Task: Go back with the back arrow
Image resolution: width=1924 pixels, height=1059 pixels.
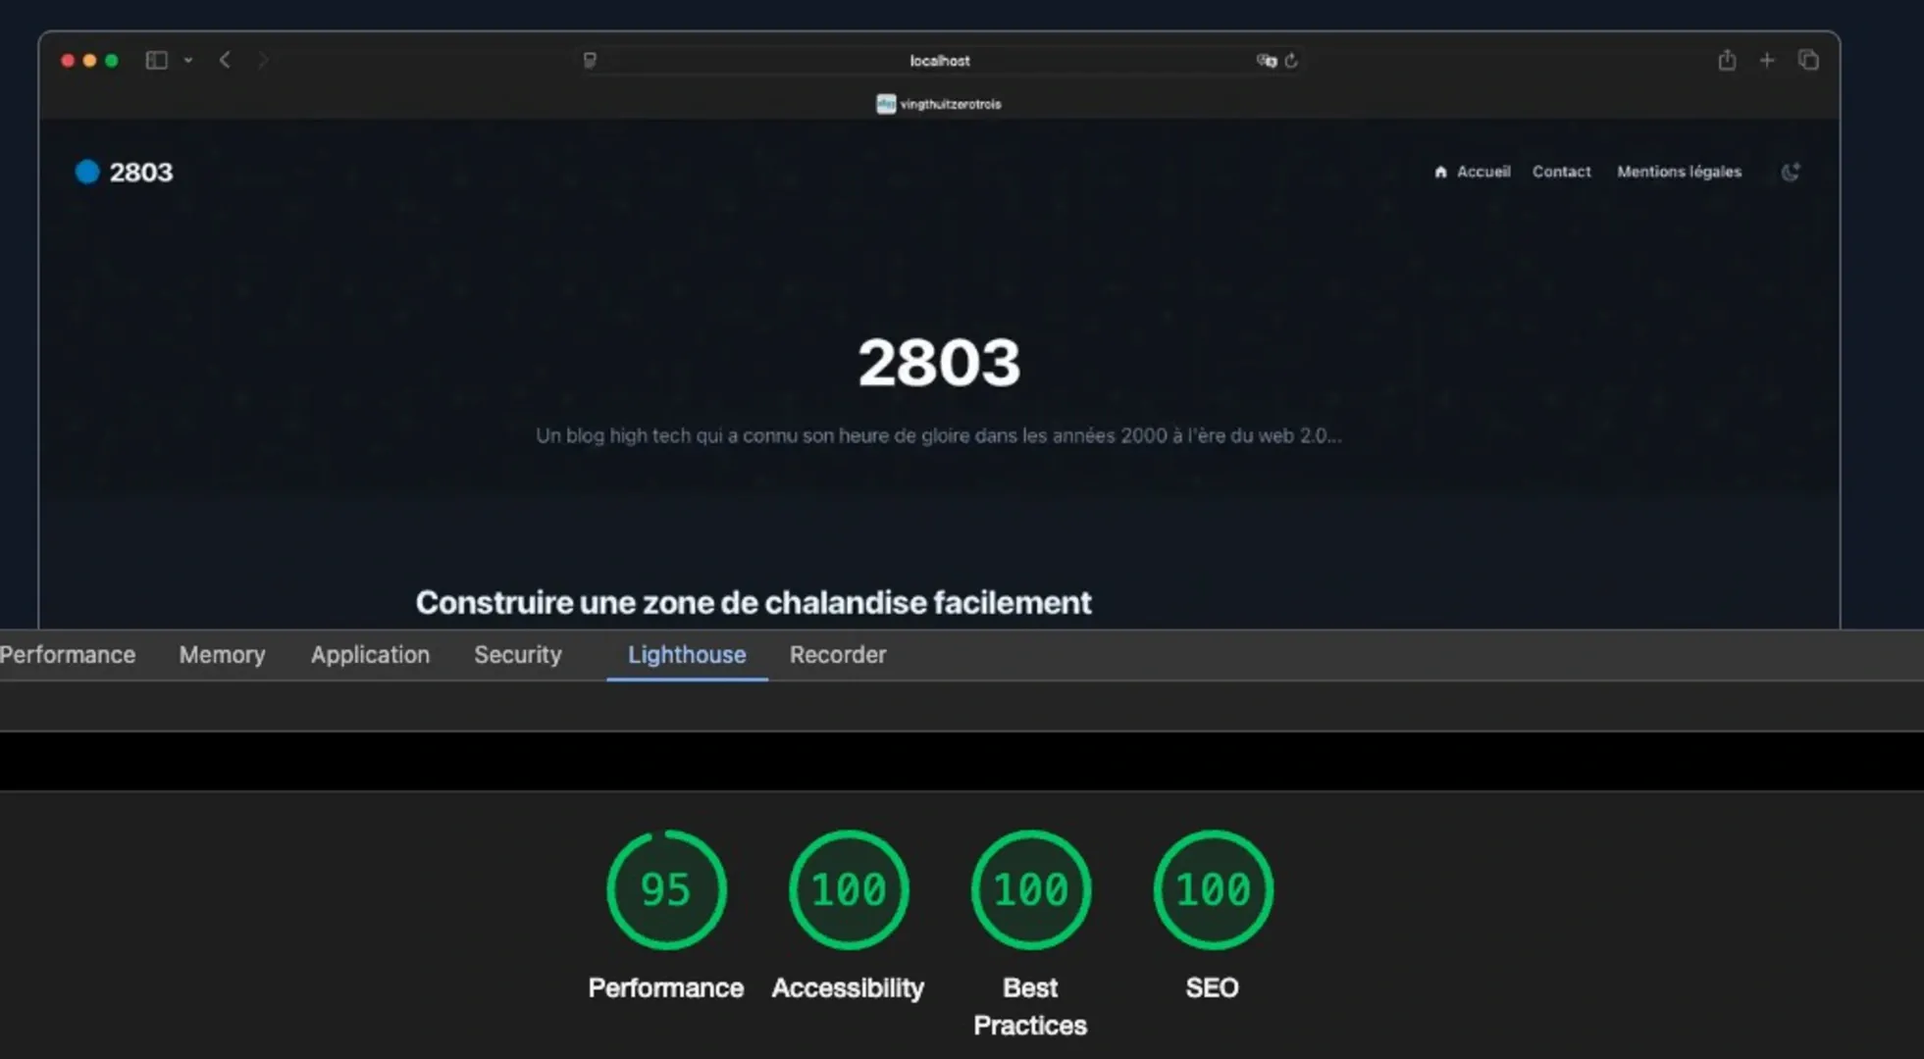Action: click(225, 60)
